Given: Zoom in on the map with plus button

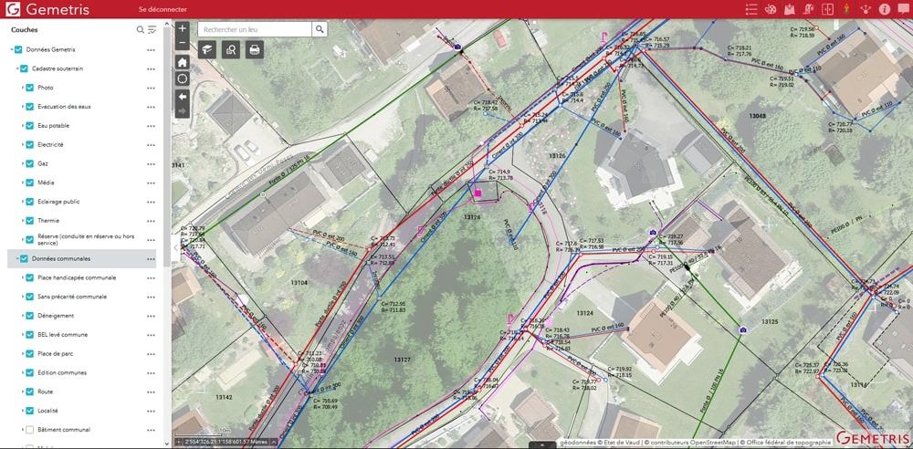Looking at the screenshot, I should (x=183, y=29).
